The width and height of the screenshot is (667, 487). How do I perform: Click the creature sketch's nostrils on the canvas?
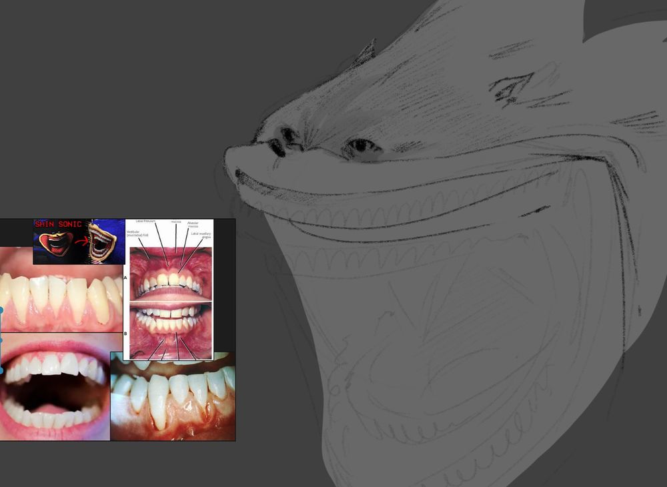pyautogui.click(x=283, y=141)
